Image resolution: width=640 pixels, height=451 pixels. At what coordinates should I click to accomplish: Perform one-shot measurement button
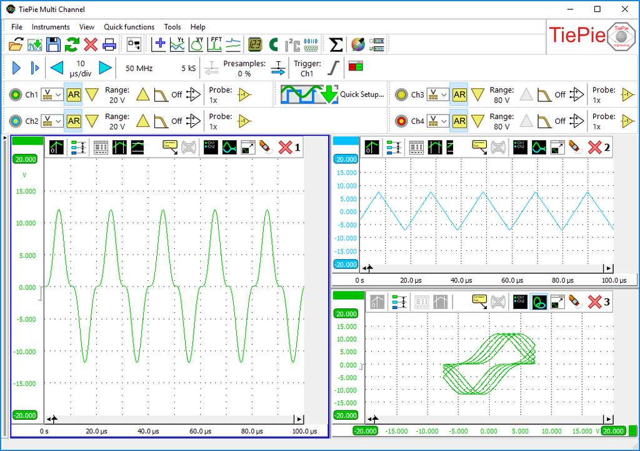tap(35, 68)
